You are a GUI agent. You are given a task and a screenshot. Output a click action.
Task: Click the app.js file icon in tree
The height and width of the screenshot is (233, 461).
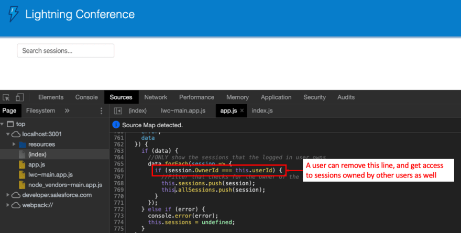(22, 164)
